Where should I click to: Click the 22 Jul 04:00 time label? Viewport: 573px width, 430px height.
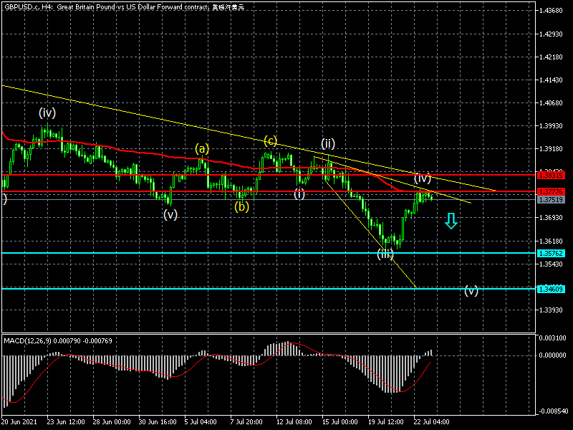point(432,422)
